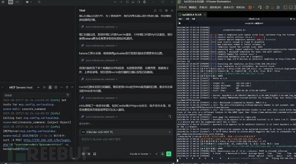The image size is (296, 164).
Task: Remove the Builder with MCP chip
Action: 169,132
